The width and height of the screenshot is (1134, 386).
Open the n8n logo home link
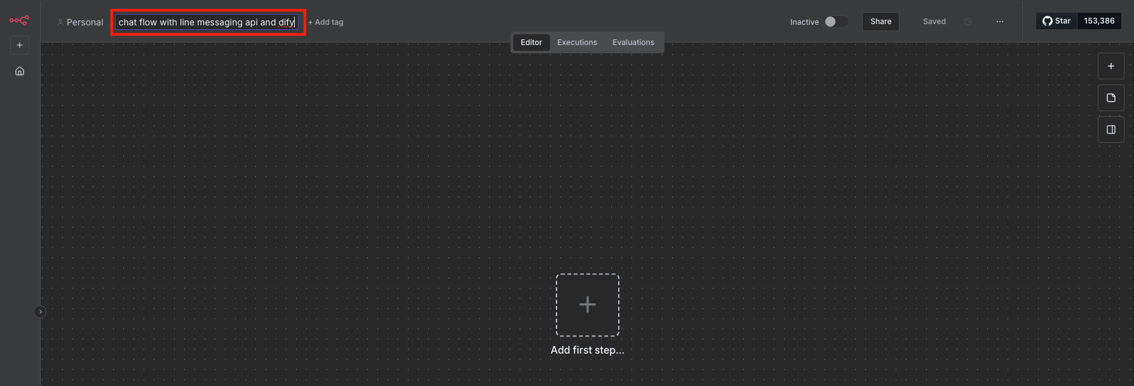[x=19, y=20]
